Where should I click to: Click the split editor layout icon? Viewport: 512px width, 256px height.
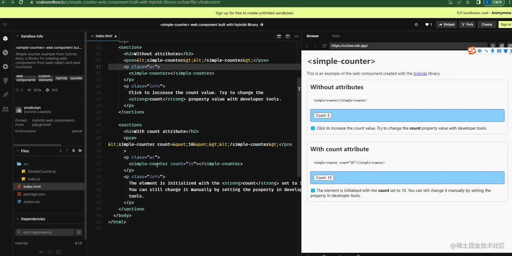[279, 36]
